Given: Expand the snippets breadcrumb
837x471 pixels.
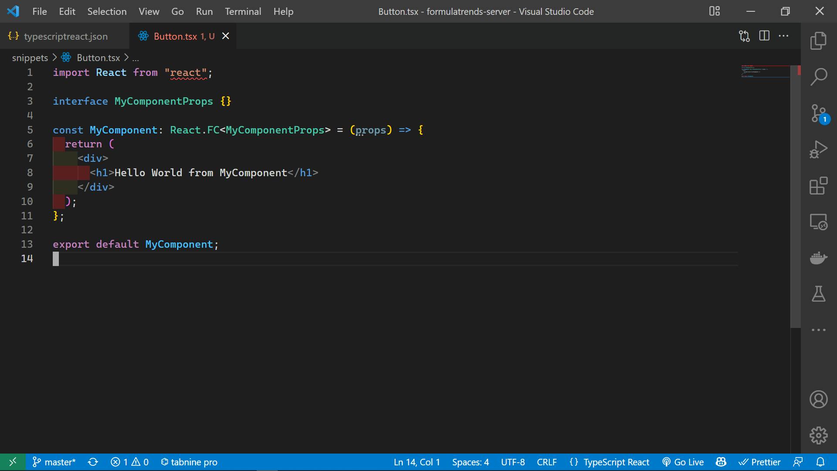Looking at the screenshot, I should tap(30, 58).
